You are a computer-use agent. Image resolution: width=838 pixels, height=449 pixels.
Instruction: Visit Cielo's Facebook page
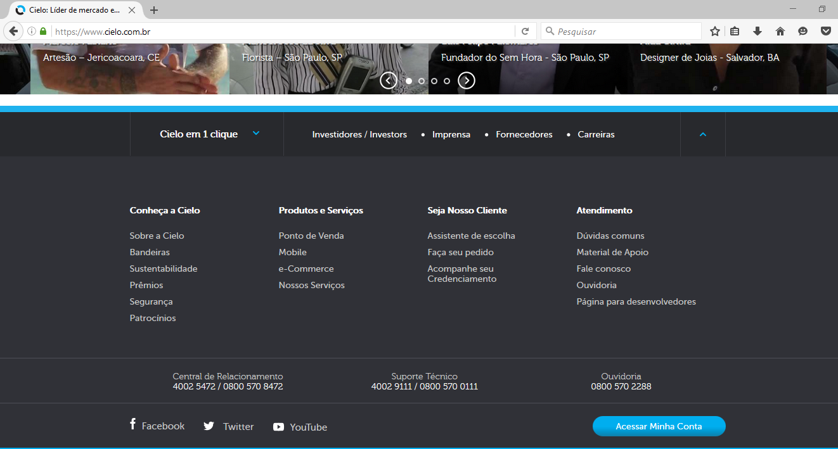pos(157,426)
